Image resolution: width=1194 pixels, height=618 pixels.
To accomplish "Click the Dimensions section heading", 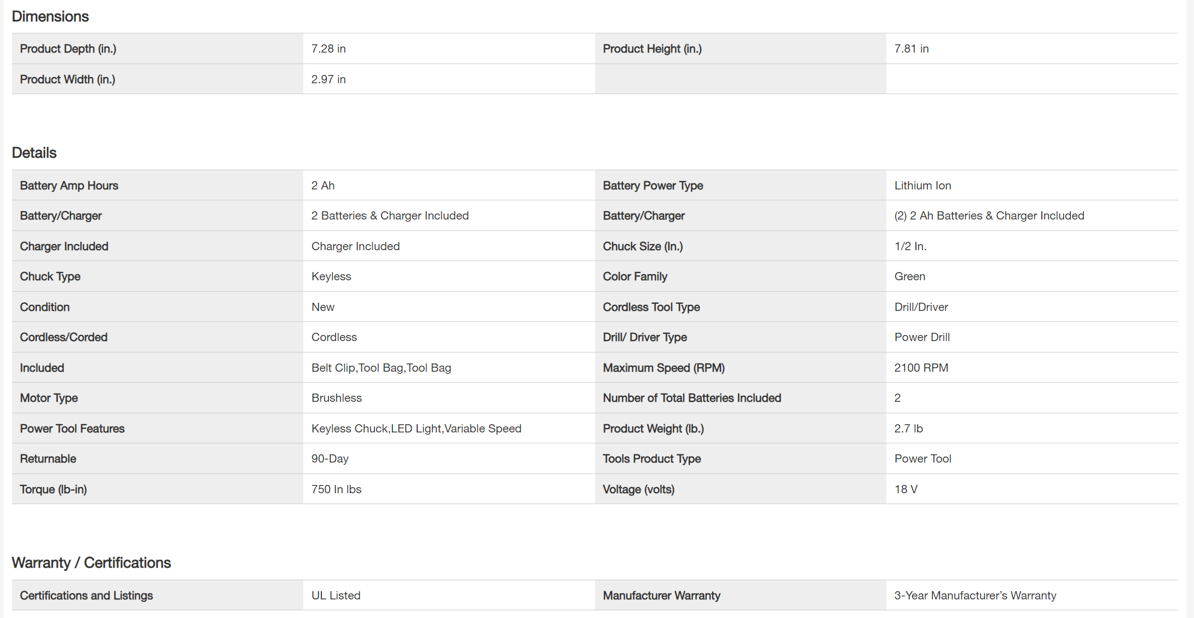I will (50, 16).
